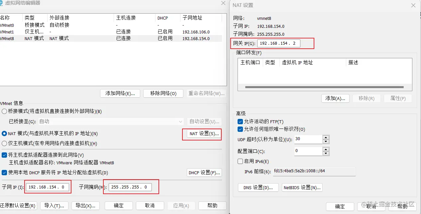Click 确定 in the network editor

point(119,206)
